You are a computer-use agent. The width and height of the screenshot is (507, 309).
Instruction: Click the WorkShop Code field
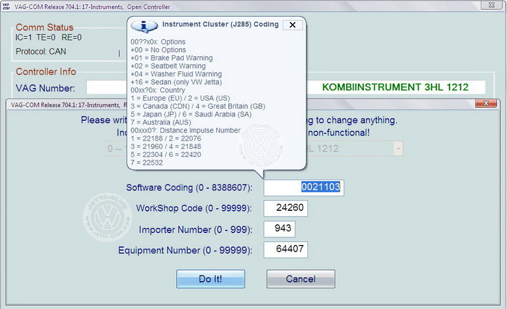tap(286, 208)
